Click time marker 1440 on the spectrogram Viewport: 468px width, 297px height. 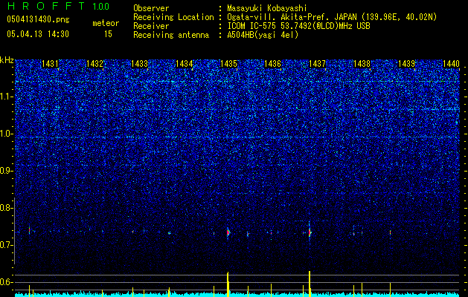coord(451,63)
